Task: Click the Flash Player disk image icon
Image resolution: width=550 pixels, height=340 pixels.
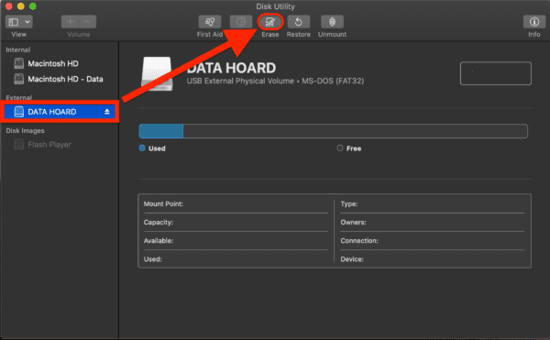Action: coord(19,145)
